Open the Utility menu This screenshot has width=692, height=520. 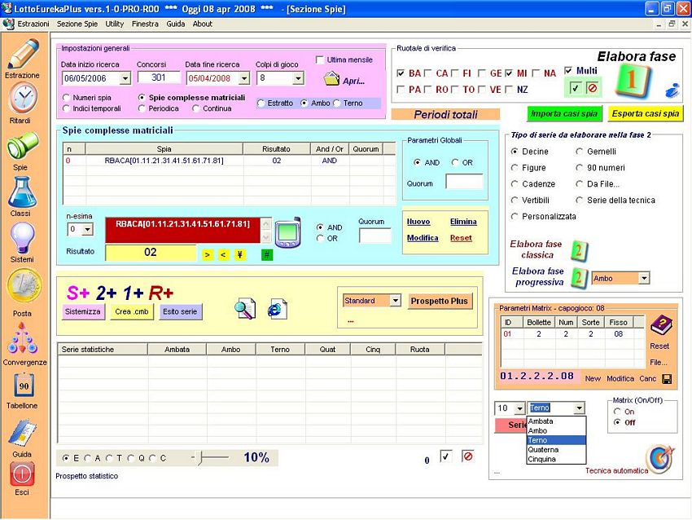[x=114, y=24]
